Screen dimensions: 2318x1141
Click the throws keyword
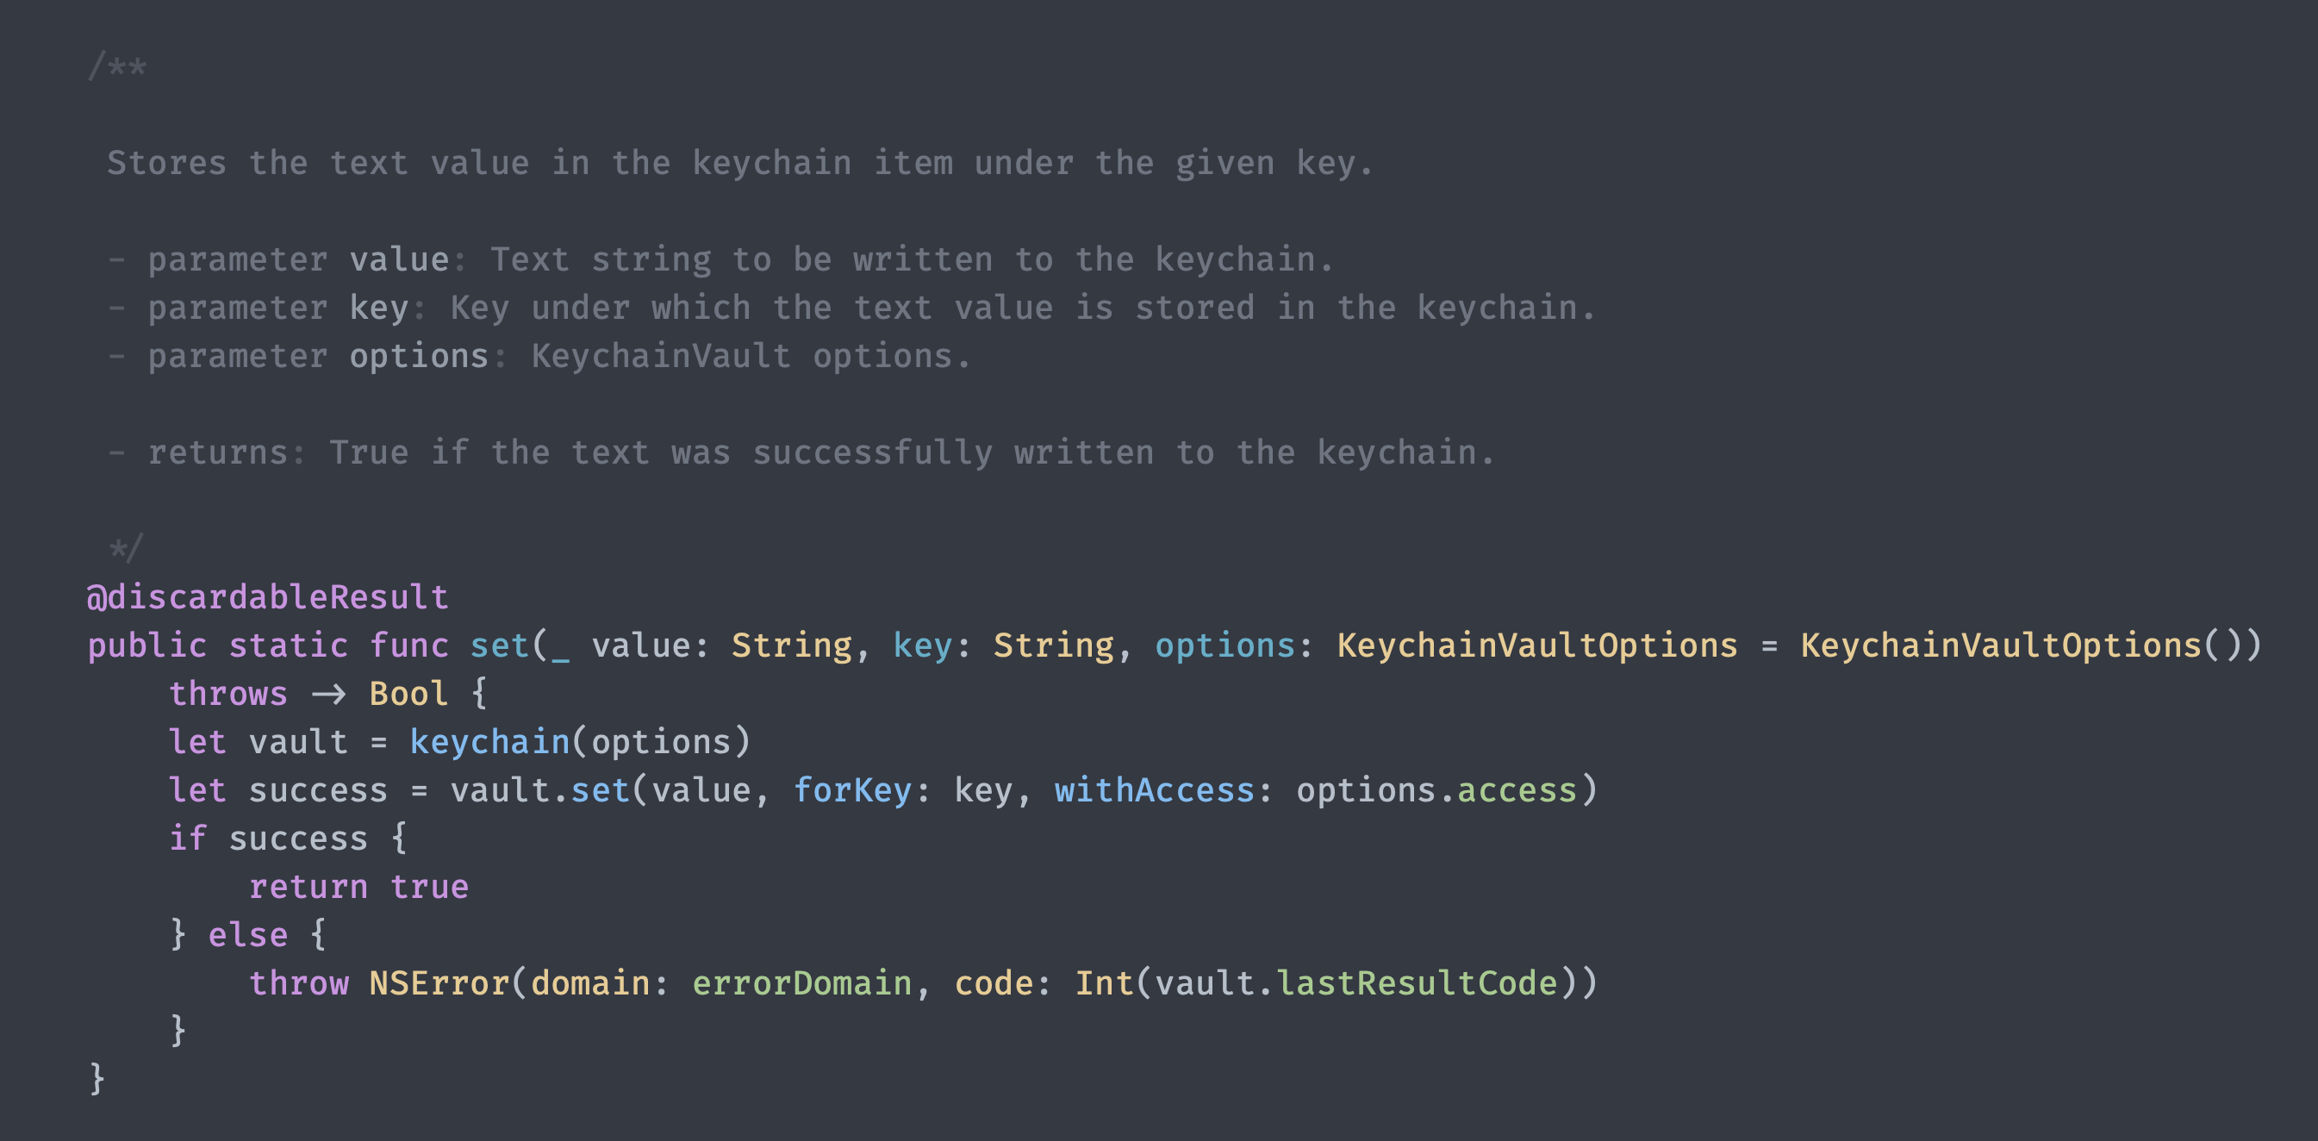227,694
